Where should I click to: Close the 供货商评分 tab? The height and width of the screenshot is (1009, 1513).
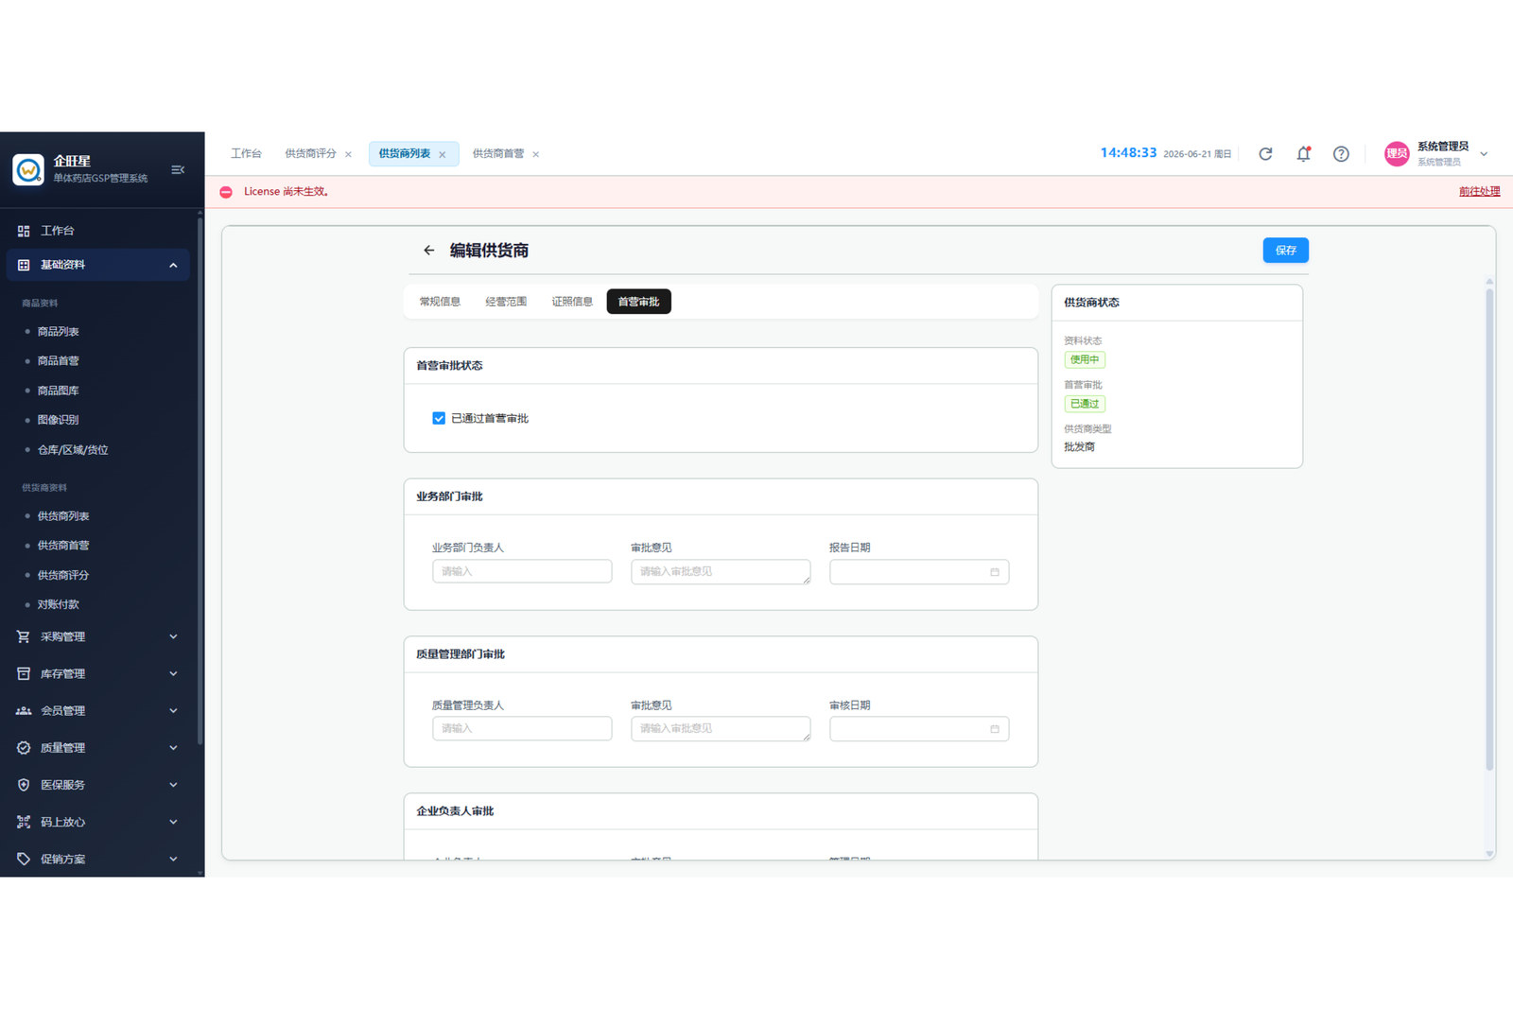pos(349,154)
